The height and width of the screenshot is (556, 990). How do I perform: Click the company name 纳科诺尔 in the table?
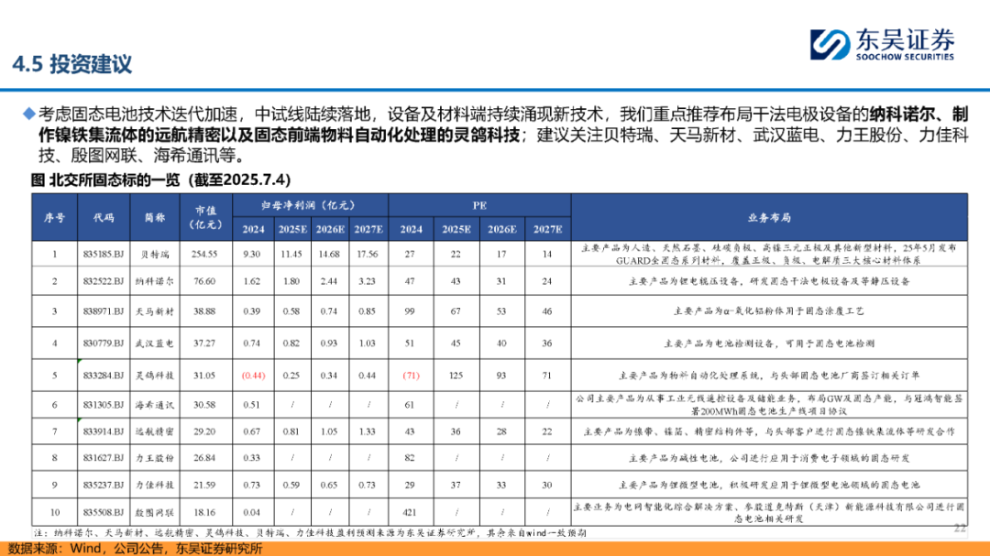point(155,281)
